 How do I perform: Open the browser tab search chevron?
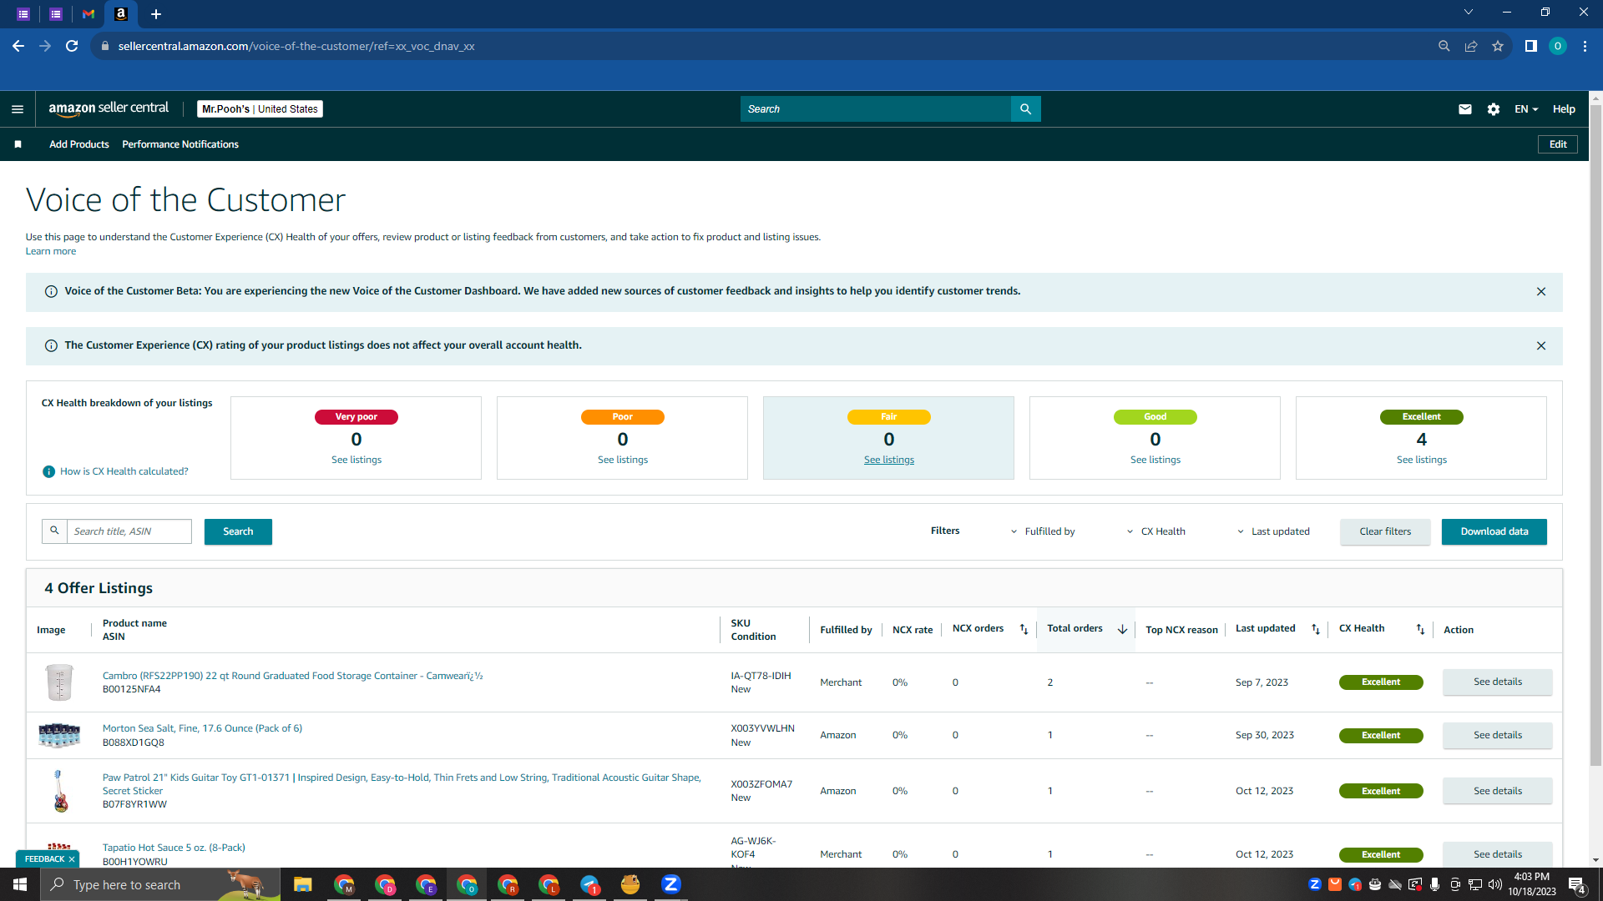click(1469, 12)
